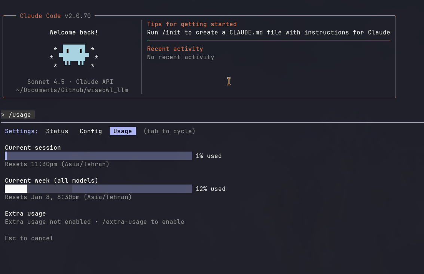Image resolution: width=424 pixels, height=274 pixels.
Task: Select the Status settings tab
Action: tap(57, 131)
